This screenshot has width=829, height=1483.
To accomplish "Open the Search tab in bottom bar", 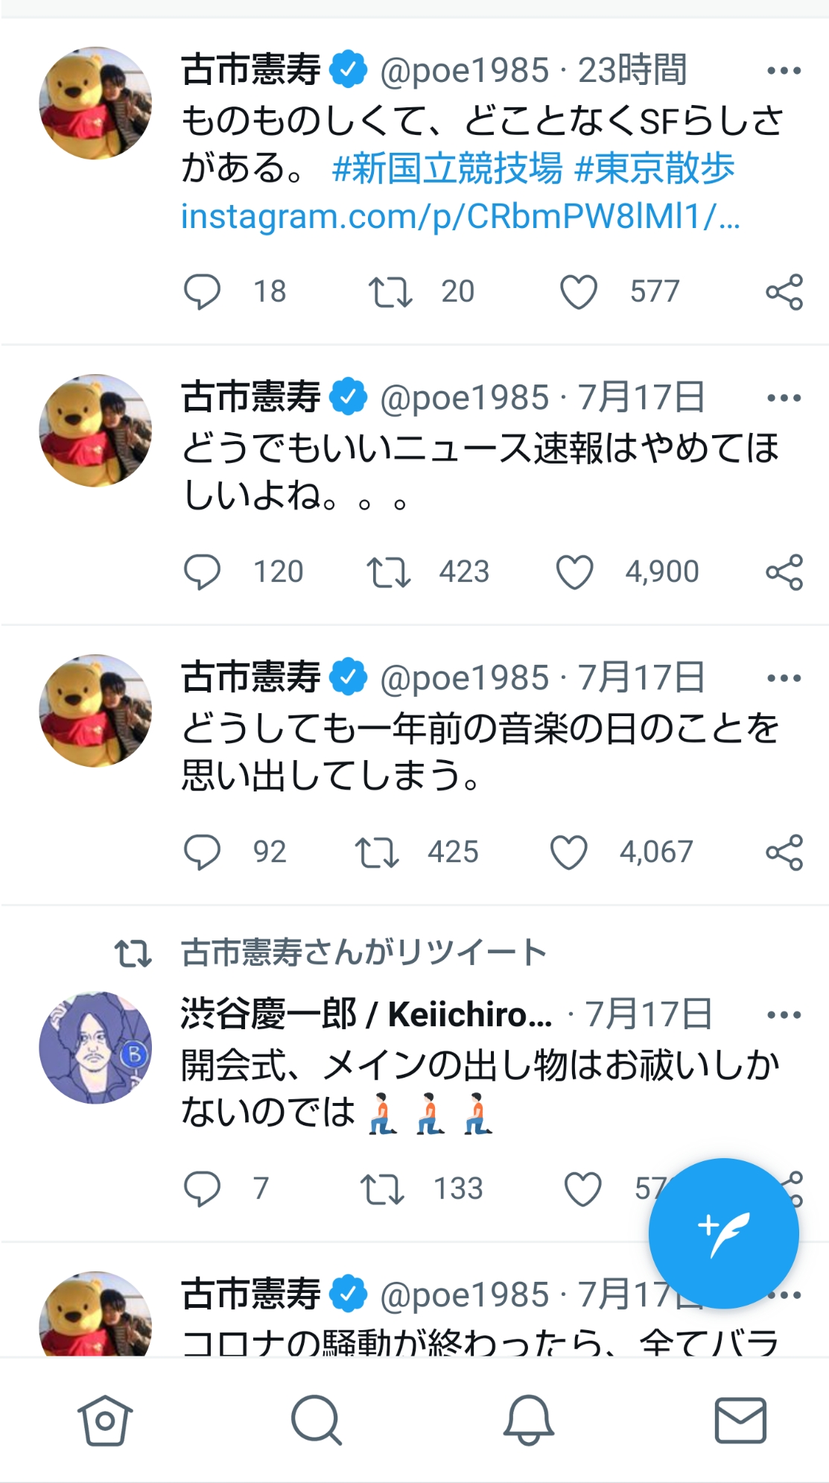I will (x=316, y=1420).
